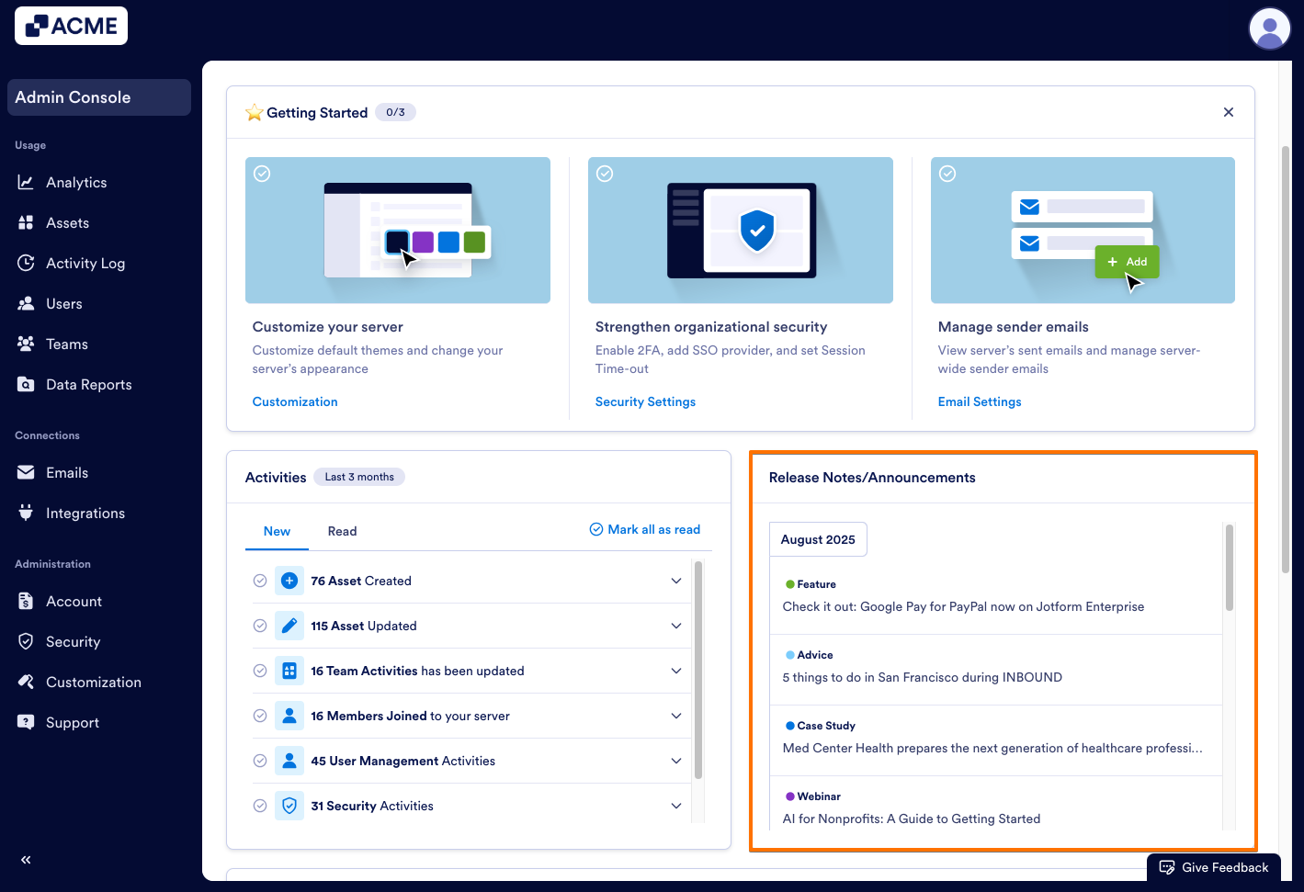Mark the Security Activities entry as read

pyautogui.click(x=260, y=806)
